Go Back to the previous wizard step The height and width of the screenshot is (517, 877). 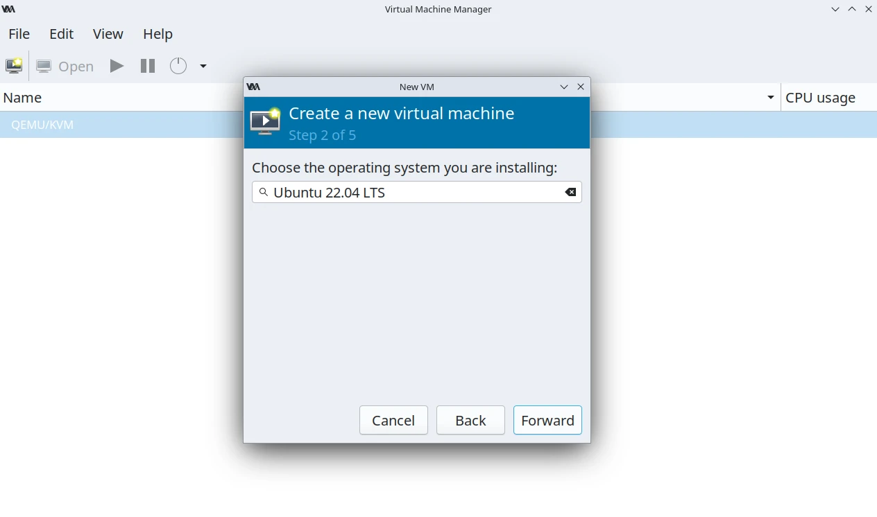[470, 420]
